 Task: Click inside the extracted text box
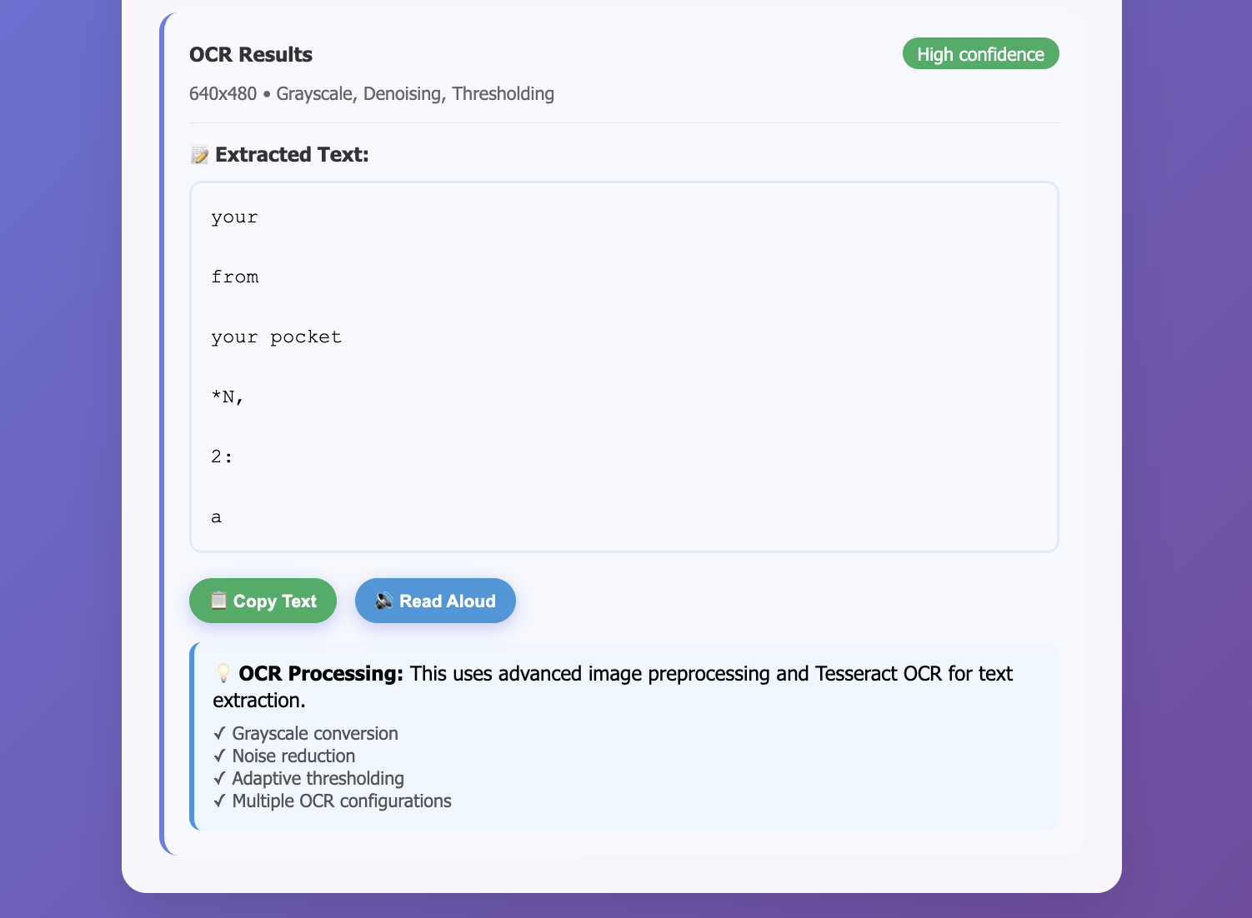624,367
